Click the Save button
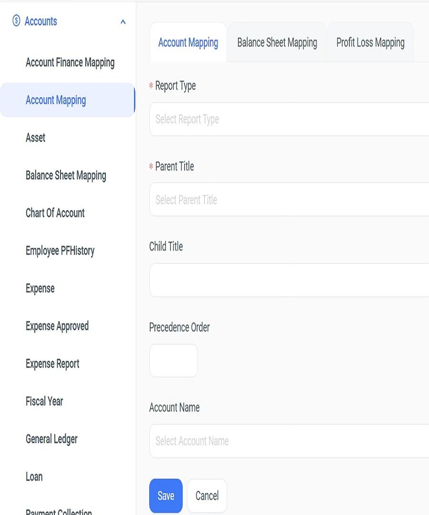 [x=166, y=496]
